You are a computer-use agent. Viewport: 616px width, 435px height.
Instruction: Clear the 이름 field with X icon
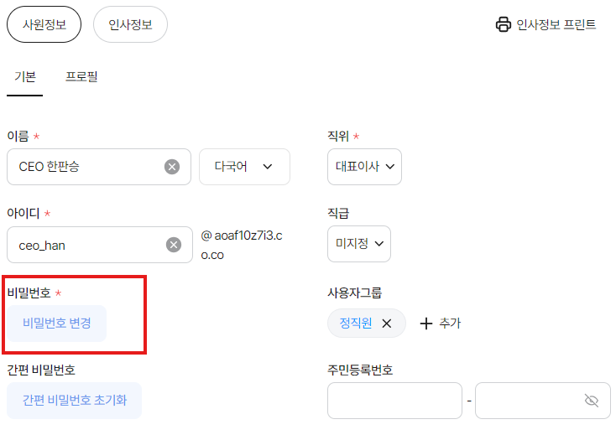[x=172, y=167]
